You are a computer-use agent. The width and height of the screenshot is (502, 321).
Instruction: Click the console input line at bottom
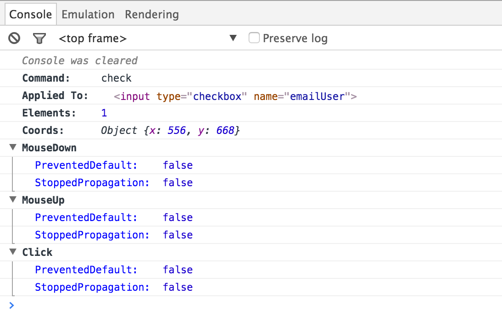pyautogui.click(x=184, y=305)
